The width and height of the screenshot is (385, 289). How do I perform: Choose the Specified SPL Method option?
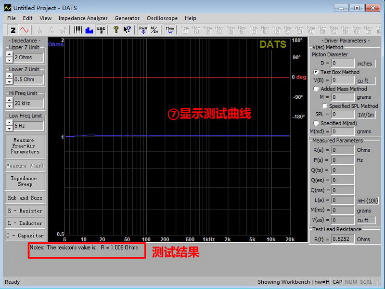325,106
